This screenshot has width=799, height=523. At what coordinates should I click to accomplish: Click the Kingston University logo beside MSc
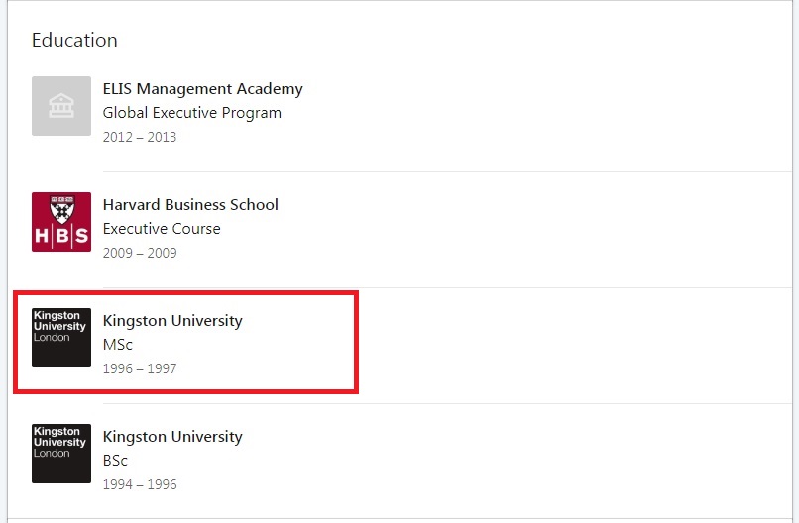(61, 338)
